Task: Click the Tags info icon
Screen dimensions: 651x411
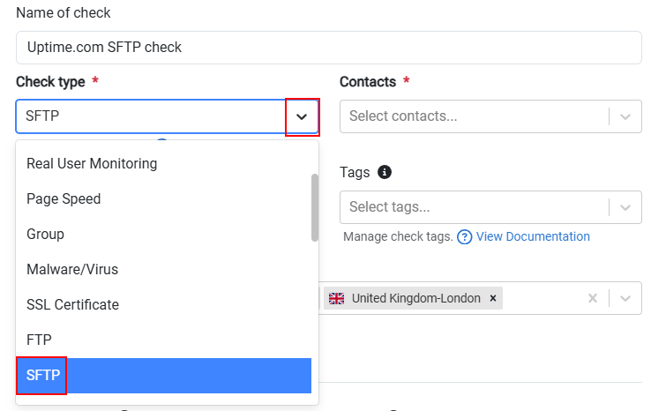Action: click(384, 172)
